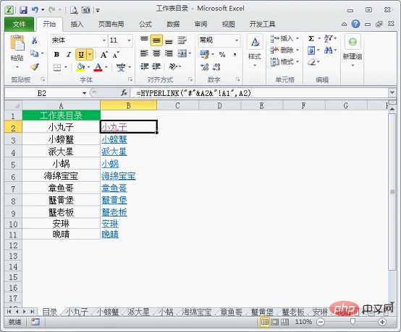Click the Undo arrow icon
The width and height of the screenshot is (401, 332).
tap(35, 9)
